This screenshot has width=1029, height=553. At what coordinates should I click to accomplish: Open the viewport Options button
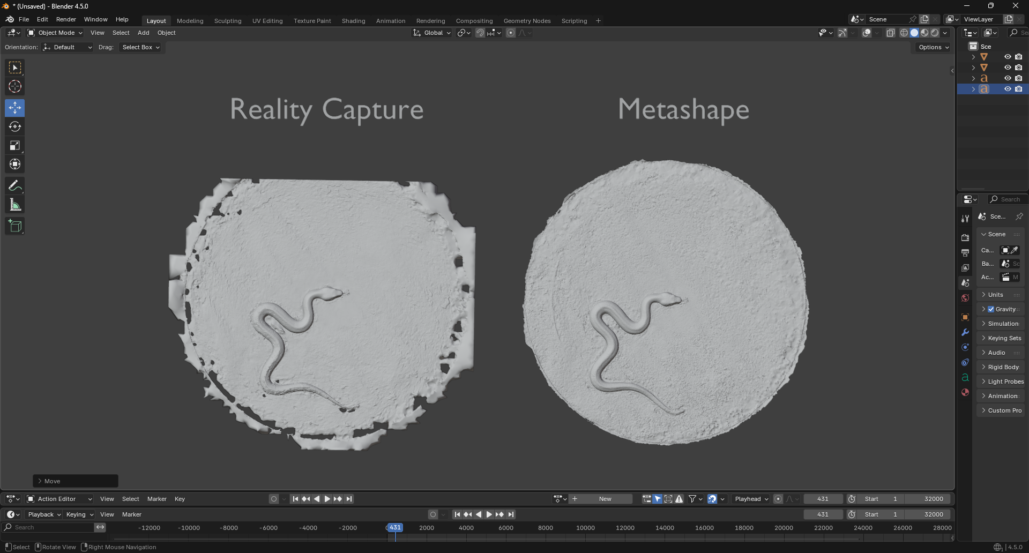933,47
